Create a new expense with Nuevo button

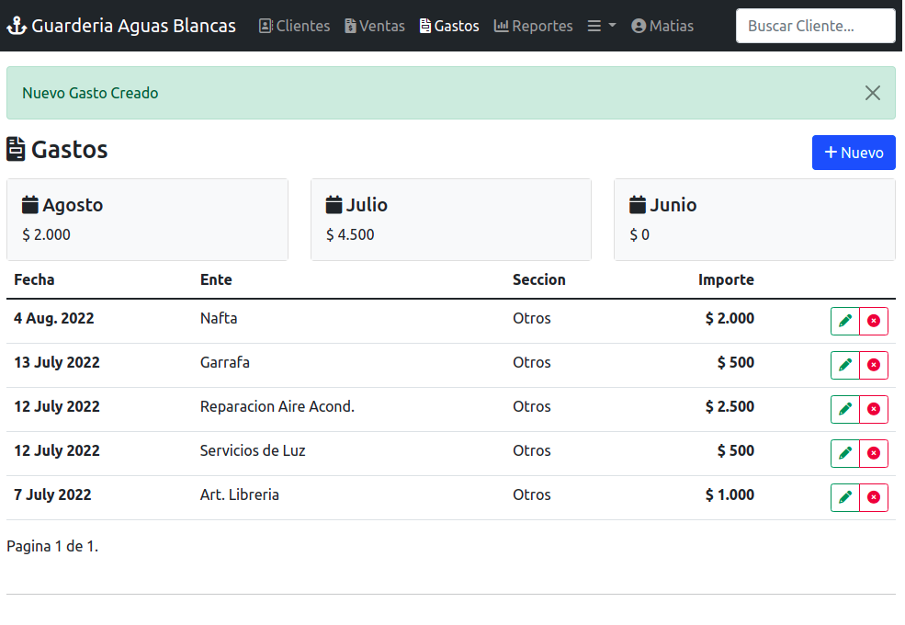[x=854, y=153]
